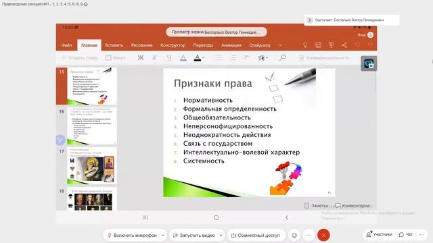Tap Android recent apps button
433x243 pixels.
146,217
